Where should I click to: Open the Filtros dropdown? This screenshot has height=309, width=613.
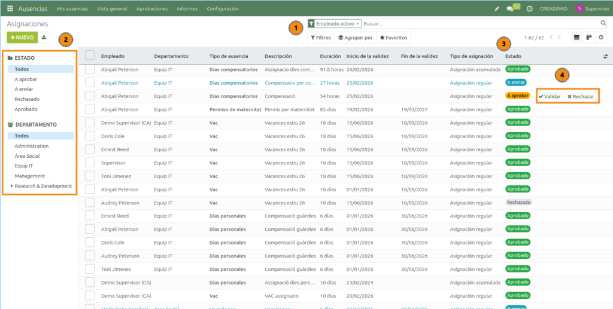click(320, 38)
